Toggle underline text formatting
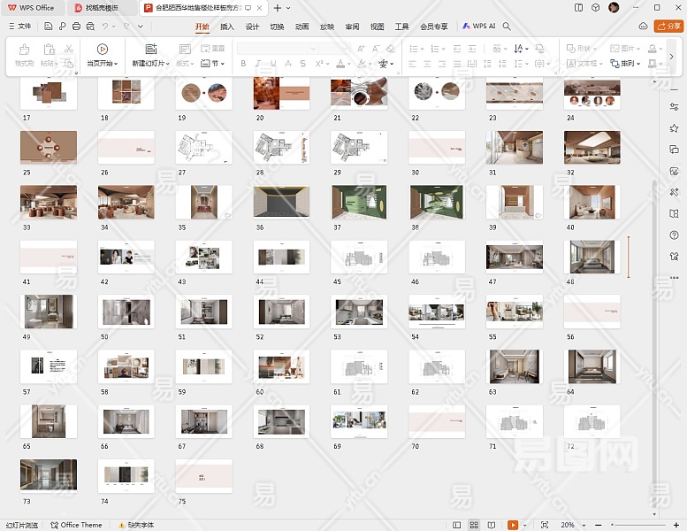Screen dimensions: 687x531 point(272,64)
